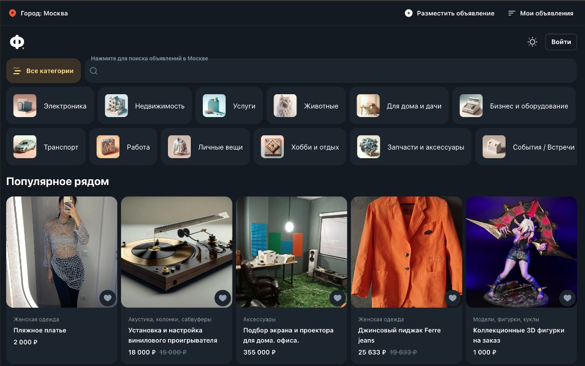The image size is (585, 366).
Task: Open the Недвижимость category
Action: 145,106
